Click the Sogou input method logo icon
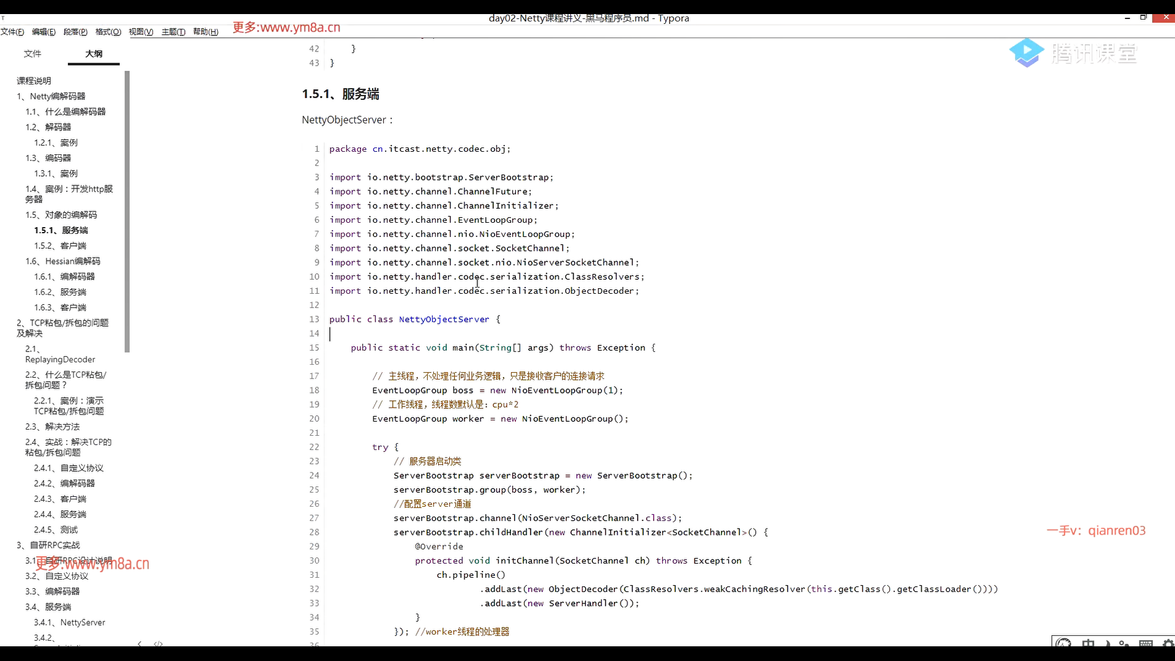This screenshot has height=661, width=1175. (1064, 643)
